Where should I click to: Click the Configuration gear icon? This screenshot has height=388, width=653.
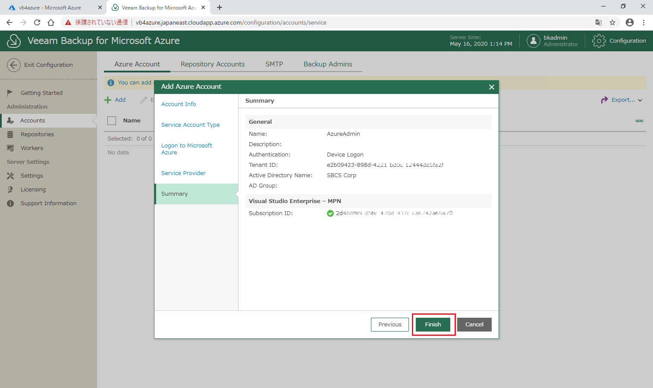coord(599,41)
